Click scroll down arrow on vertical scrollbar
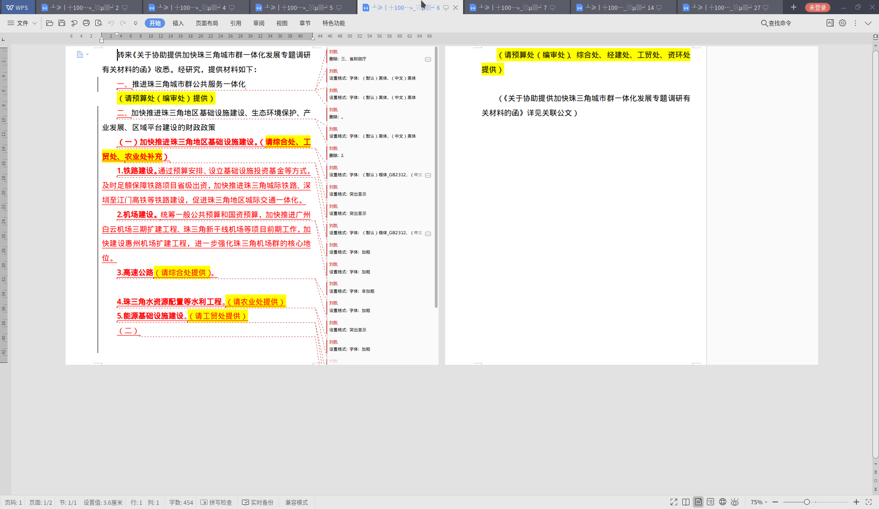Screen dimensions: 879x509 click(876, 465)
